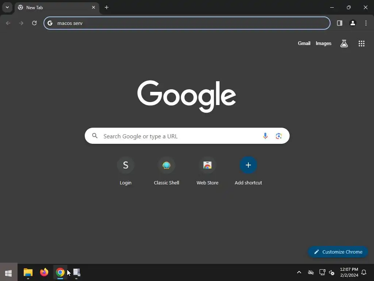Click the Chrome taskbar icon

coord(60,272)
